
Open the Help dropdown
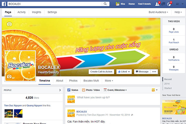point(178,12)
